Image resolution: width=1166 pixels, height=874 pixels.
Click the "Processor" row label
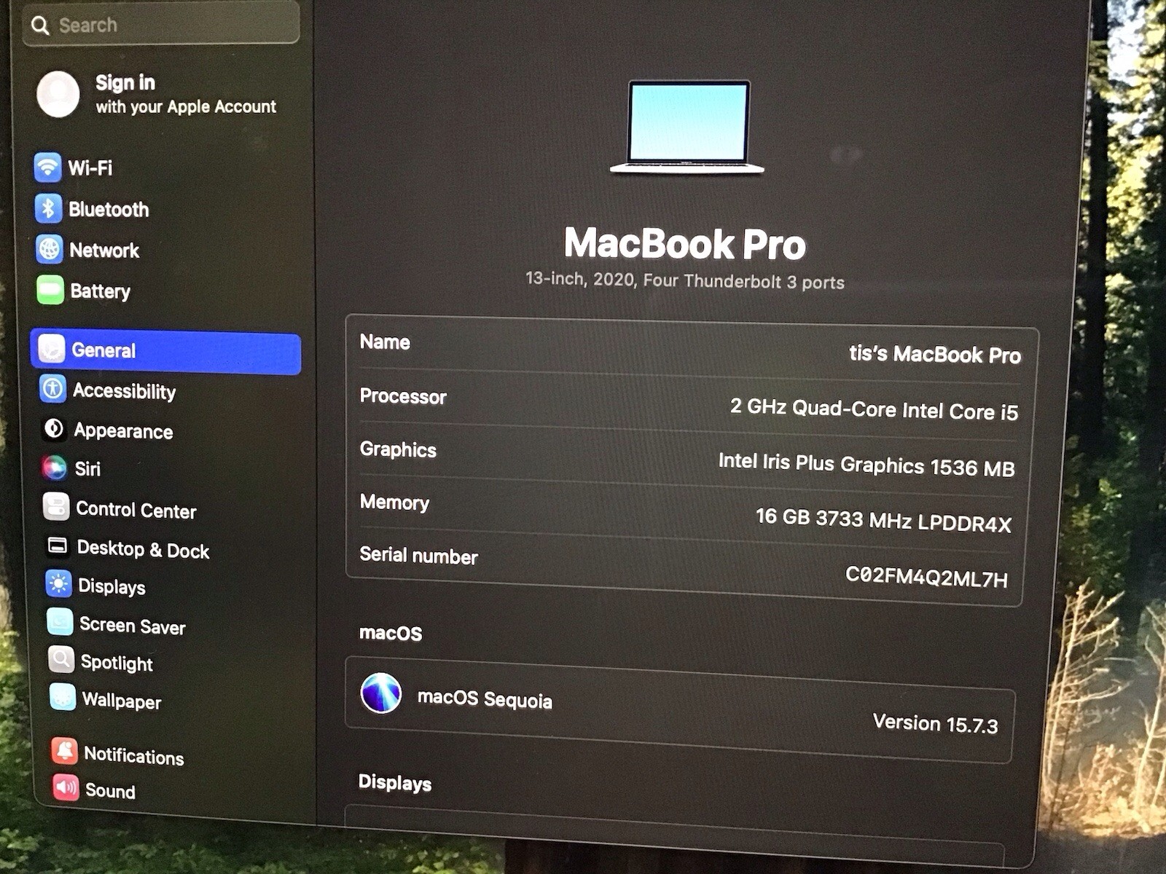pyautogui.click(x=403, y=396)
